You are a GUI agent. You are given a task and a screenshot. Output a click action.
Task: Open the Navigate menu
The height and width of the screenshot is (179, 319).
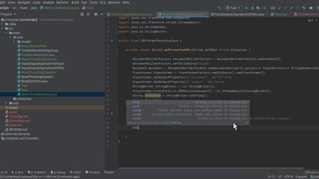click(24, 2)
